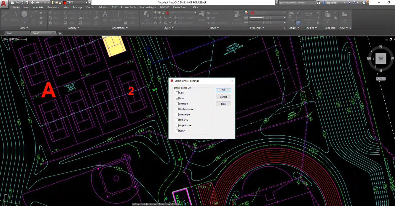Click the Match Properties icon

pyautogui.click(x=237, y=15)
